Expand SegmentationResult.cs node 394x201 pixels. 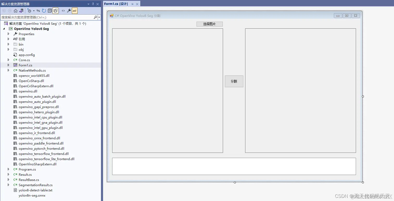click(8, 185)
